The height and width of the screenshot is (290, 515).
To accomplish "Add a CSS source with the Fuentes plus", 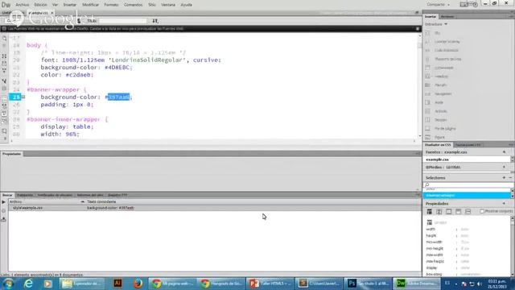I will click(x=505, y=152).
